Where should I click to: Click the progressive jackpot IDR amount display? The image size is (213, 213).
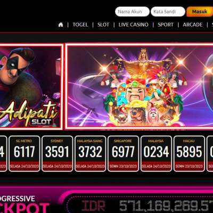point(145,206)
